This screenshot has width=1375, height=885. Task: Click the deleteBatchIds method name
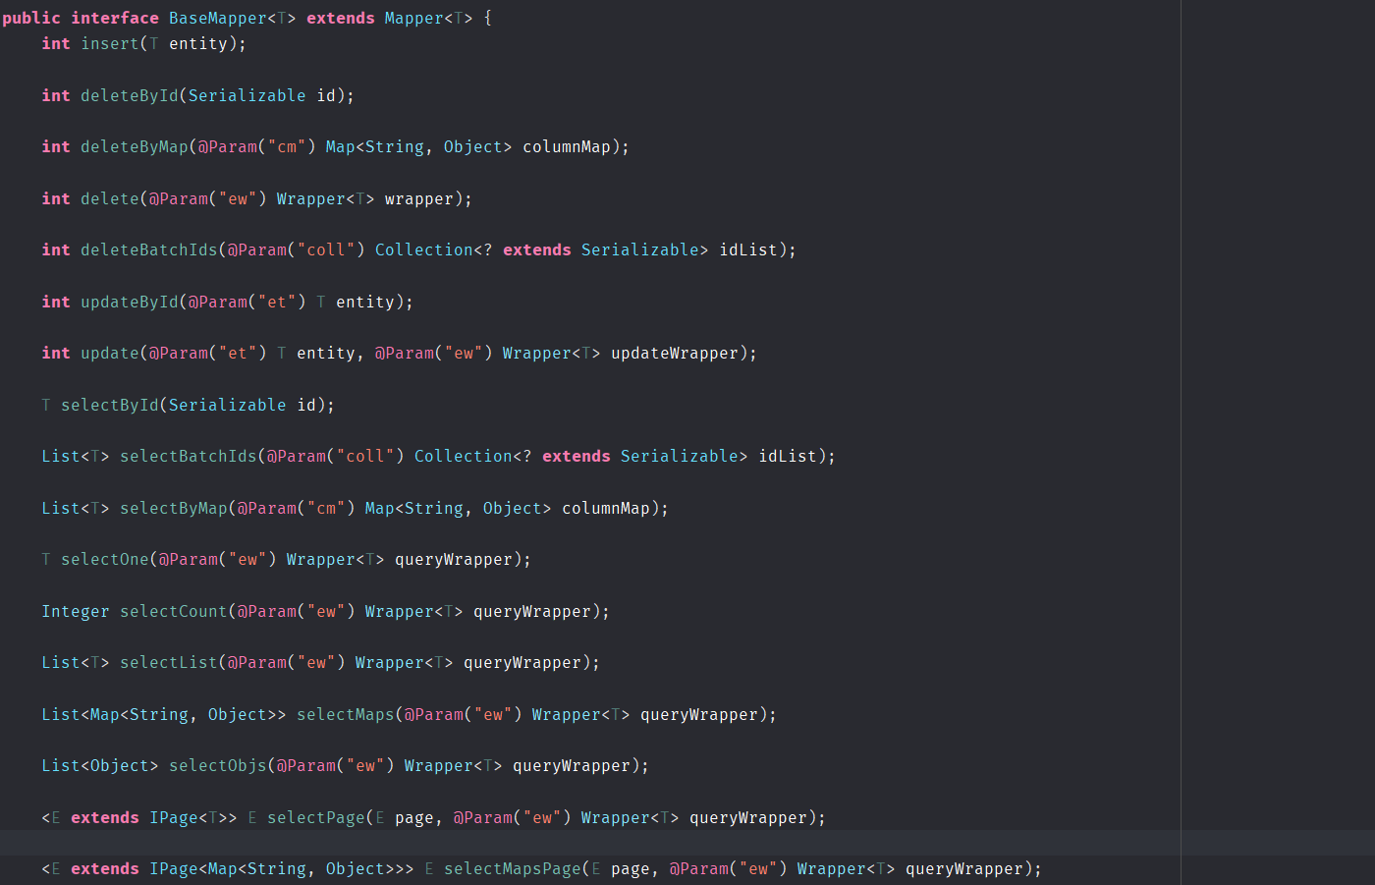point(149,249)
